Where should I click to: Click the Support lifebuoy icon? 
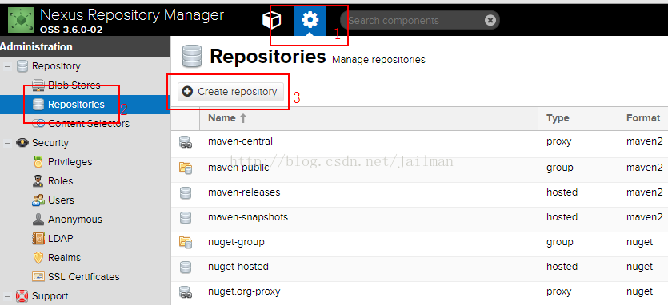(22, 296)
